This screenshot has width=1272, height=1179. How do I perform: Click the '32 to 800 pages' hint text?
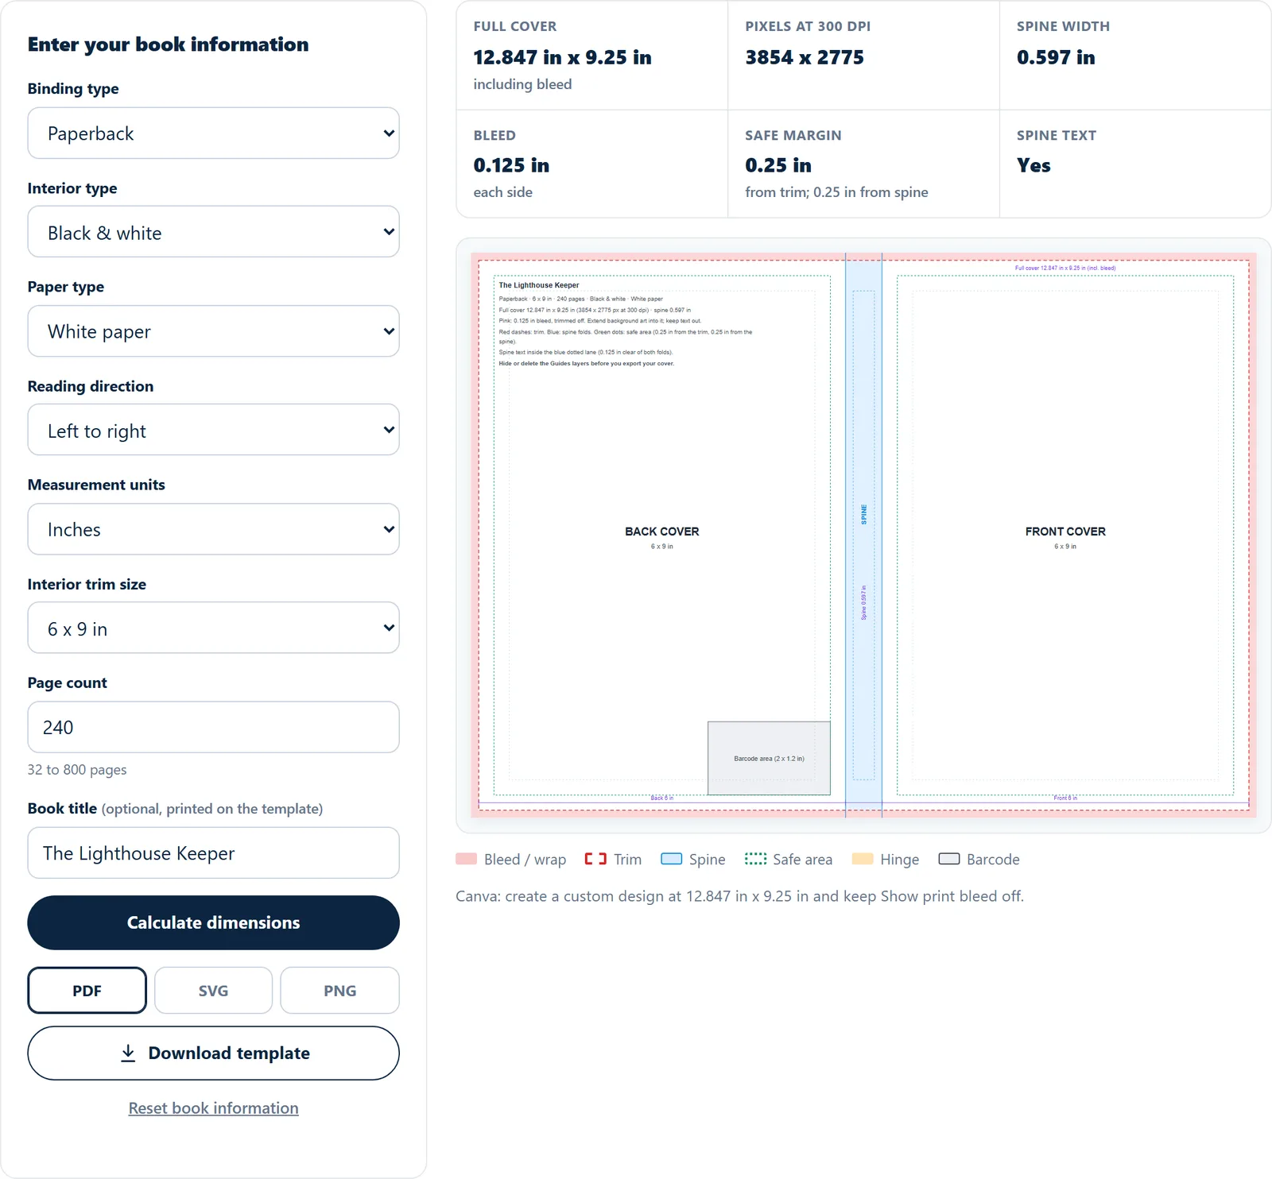pyautogui.click(x=77, y=769)
